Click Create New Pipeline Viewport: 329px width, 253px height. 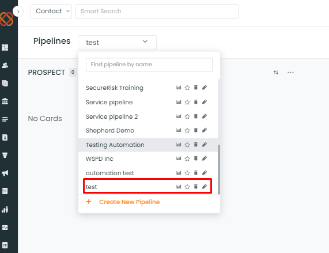click(129, 202)
